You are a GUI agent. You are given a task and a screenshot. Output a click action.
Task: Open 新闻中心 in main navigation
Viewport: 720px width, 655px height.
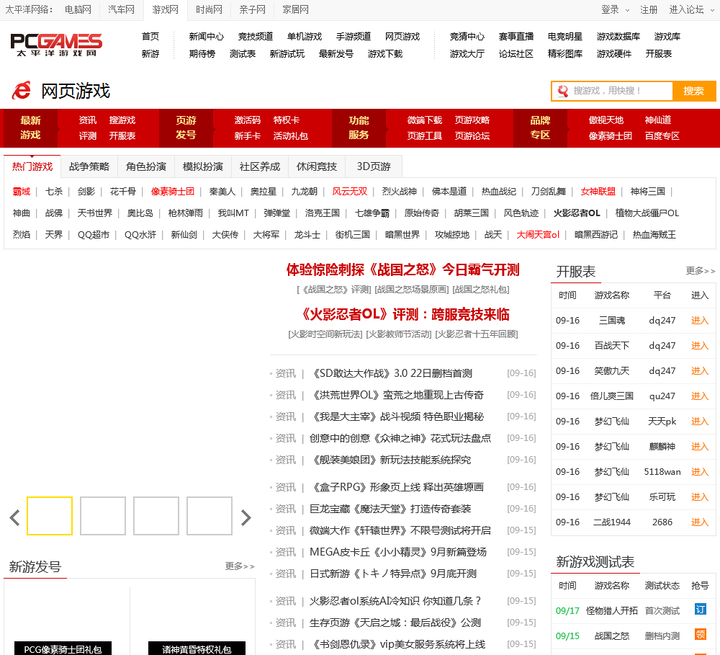coord(207,36)
